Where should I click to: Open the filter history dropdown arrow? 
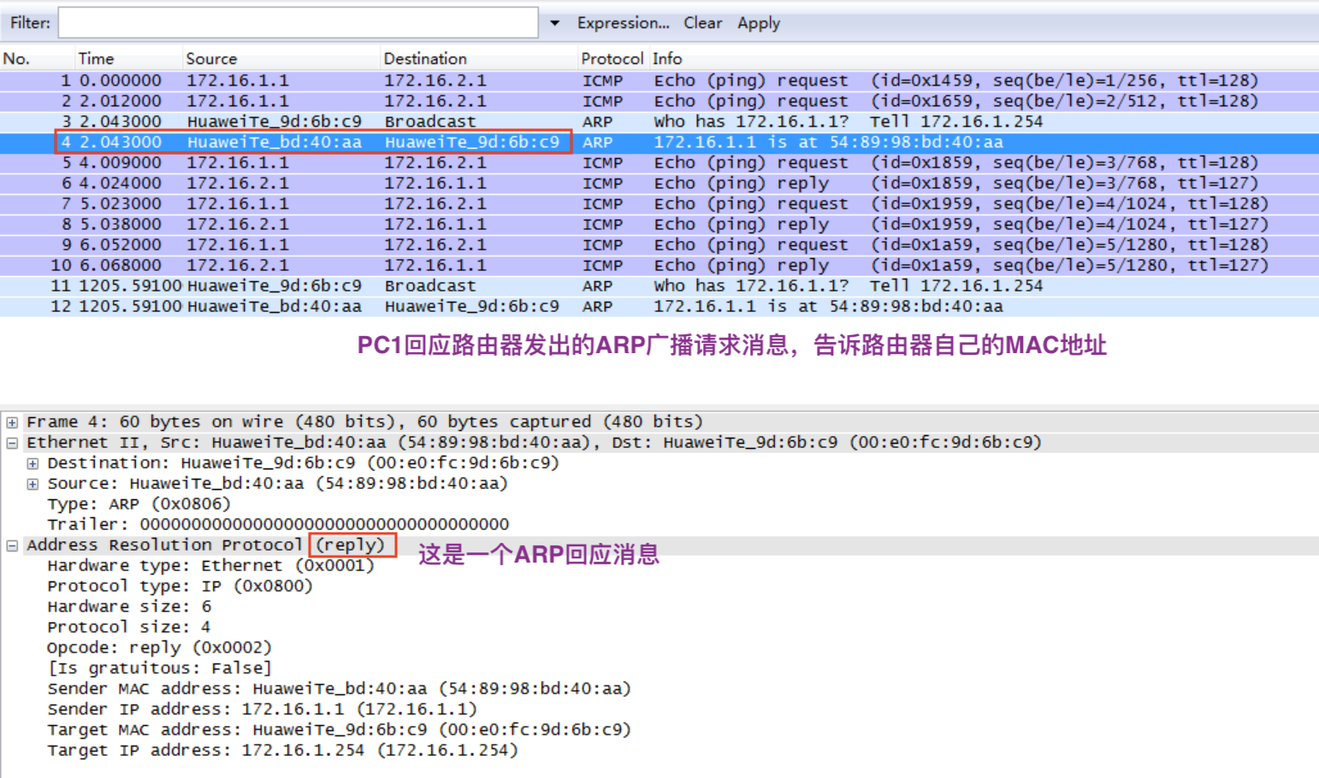554,23
